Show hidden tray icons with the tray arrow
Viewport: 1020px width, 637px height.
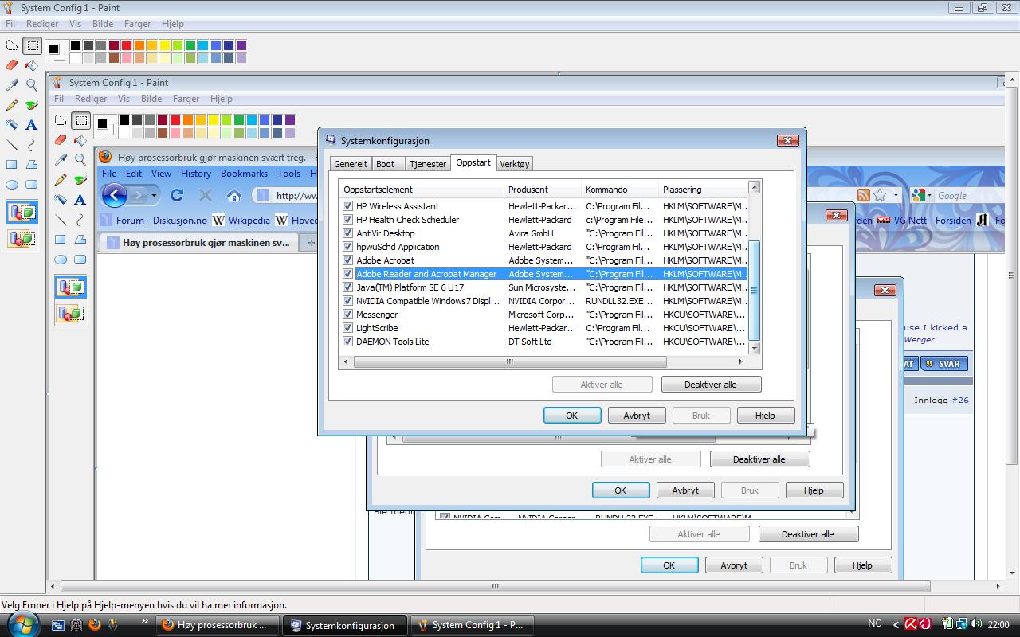click(896, 625)
